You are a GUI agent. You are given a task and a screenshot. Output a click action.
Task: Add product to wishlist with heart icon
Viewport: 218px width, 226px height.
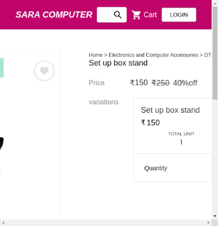tap(44, 71)
